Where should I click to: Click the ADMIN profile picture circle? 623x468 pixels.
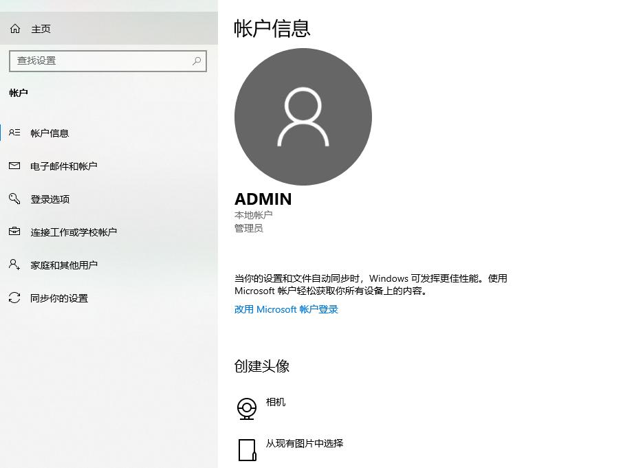pos(303,117)
